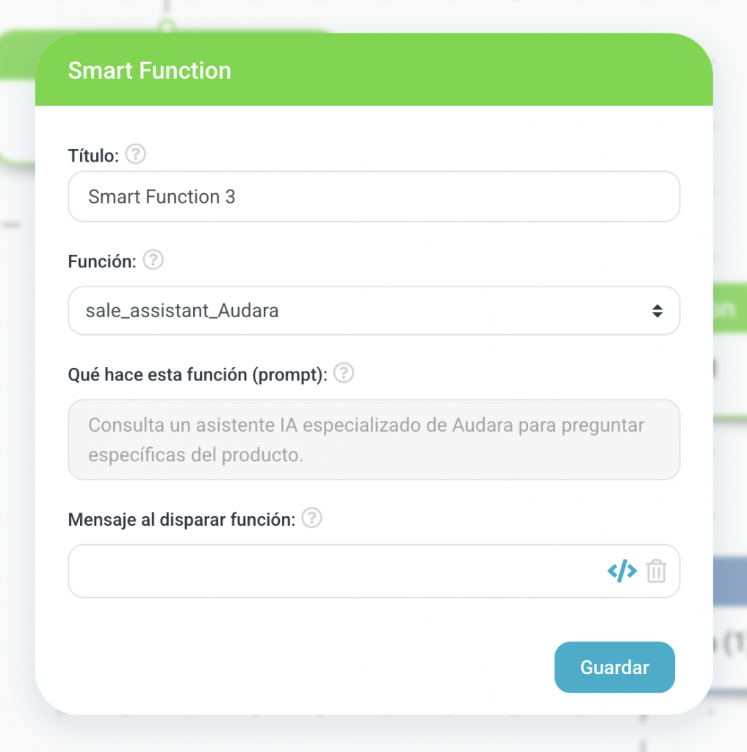Click the Smart Function dialog header title
Screen dimensions: 747x752
pos(149,70)
